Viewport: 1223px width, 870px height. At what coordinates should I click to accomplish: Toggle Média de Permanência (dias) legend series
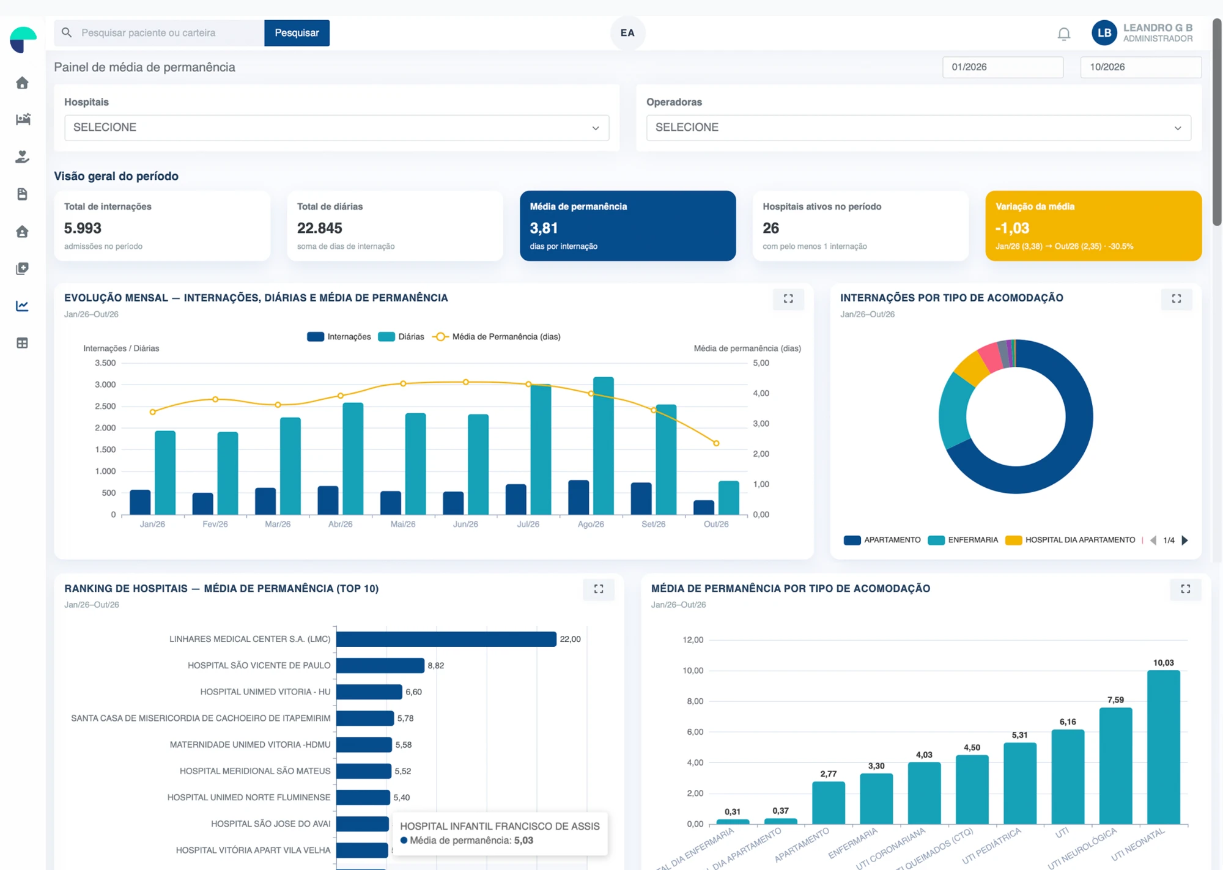click(x=496, y=337)
